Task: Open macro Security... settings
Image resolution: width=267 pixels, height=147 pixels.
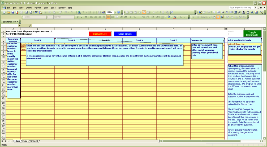Action: click(x=205, y=17)
